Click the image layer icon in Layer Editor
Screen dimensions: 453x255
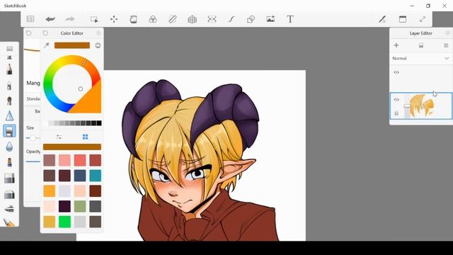tap(421, 45)
